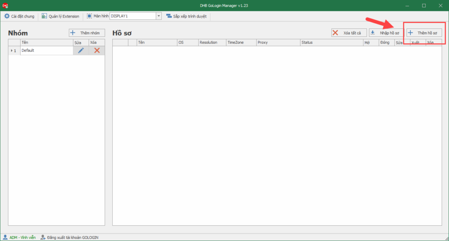Sort profiles by Status column header

[331, 43]
